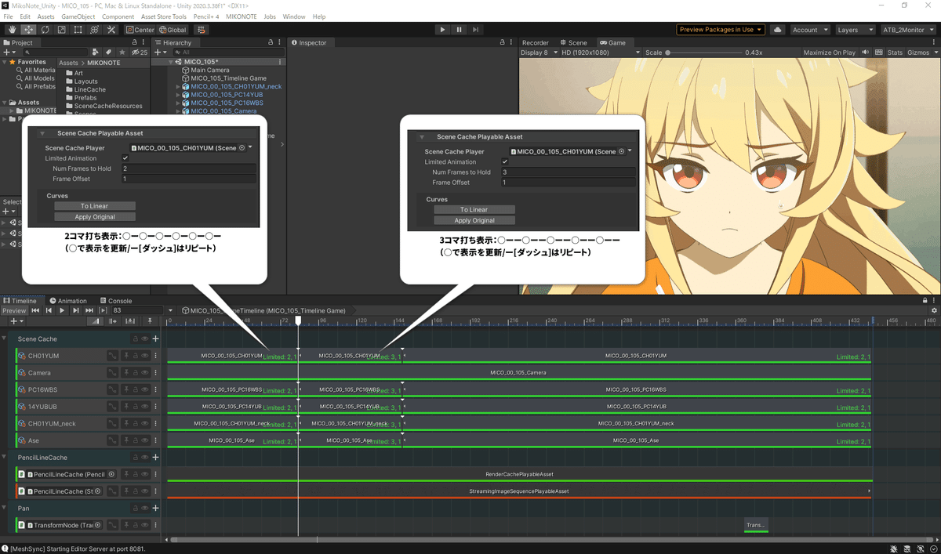Toggle pivot mode Center button
This screenshot has height=554, width=941.
pos(140,30)
